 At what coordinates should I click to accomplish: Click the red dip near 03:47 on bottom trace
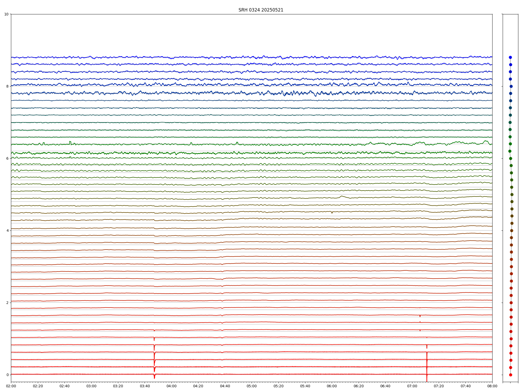pyautogui.click(x=154, y=377)
